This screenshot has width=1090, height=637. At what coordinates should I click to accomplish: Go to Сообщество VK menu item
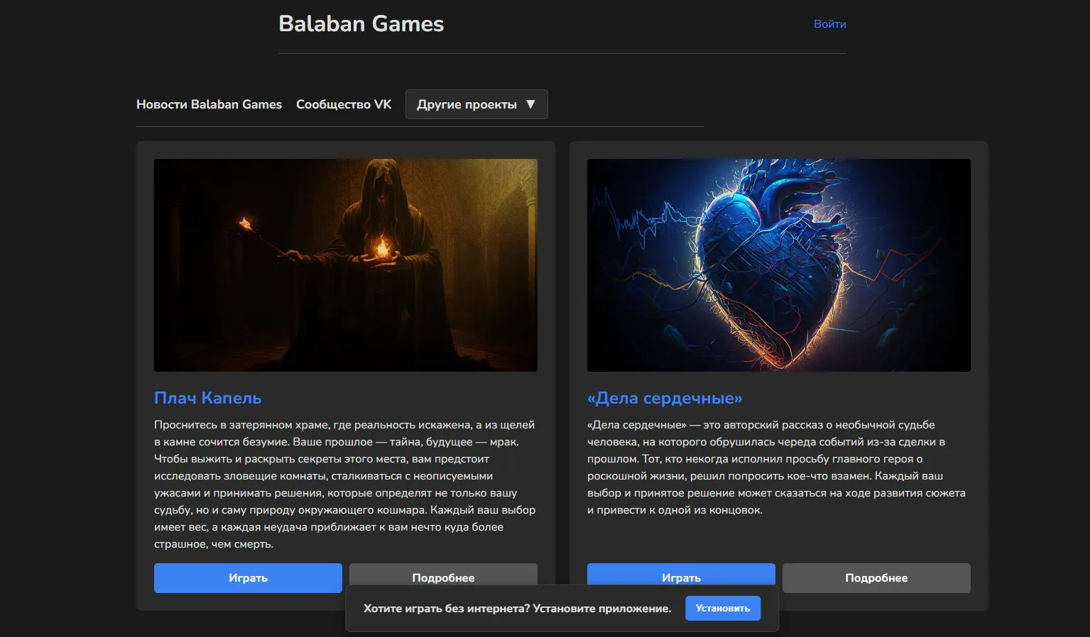click(344, 104)
